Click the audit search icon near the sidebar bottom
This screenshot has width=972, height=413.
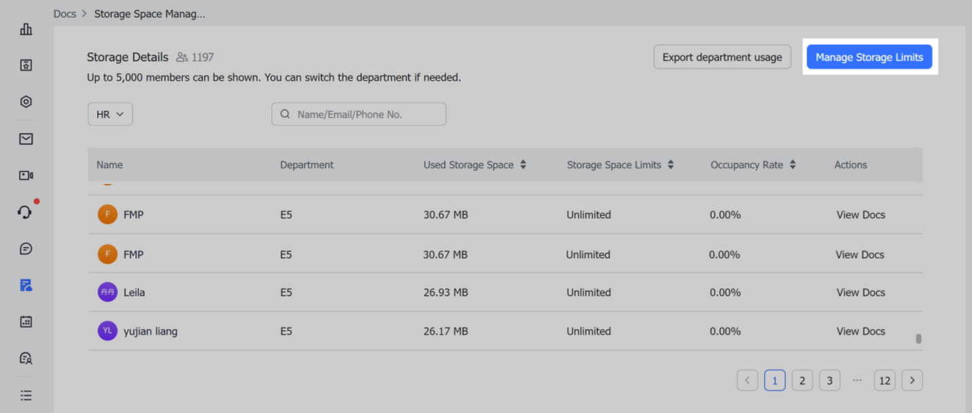click(25, 358)
